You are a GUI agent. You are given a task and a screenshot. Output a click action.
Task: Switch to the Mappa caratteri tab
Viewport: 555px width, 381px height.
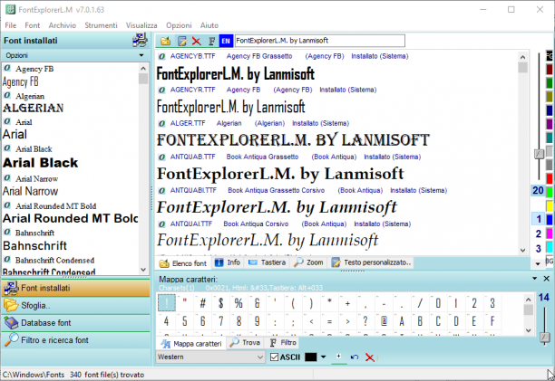(x=191, y=344)
